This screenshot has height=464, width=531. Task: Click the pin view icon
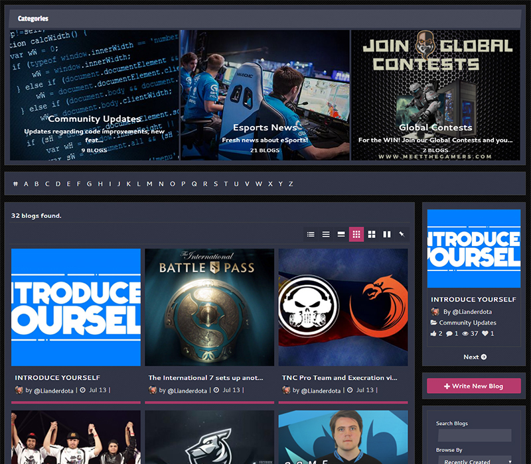pos(402,234)
